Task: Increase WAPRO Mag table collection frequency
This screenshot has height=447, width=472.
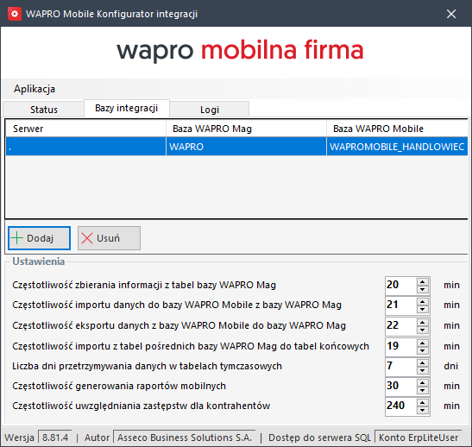Action: click(x=423, y=281)
